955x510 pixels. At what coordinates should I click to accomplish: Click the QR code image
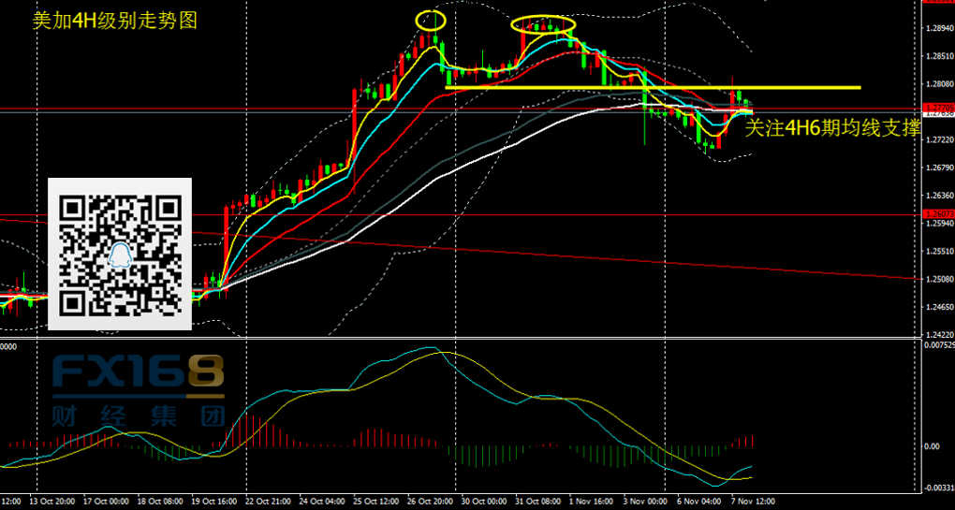119,254
